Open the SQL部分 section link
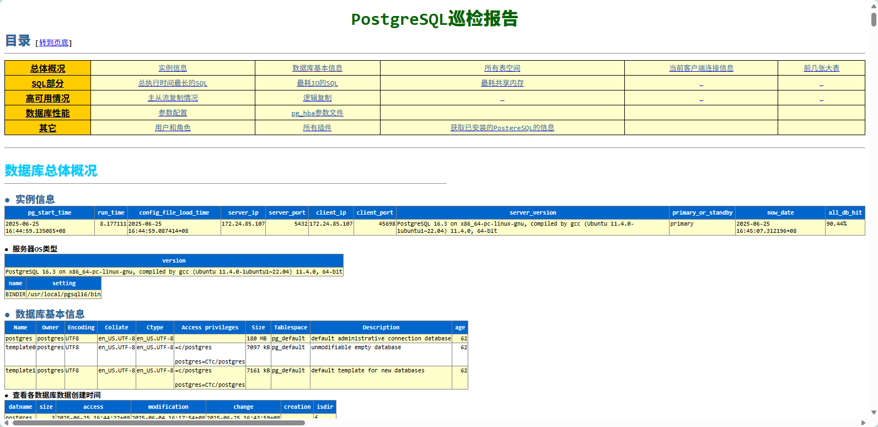 point(47,83)
